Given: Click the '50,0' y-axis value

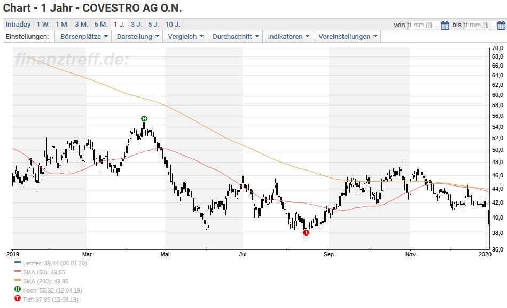Looking at the screenshot, I should 497,150.
